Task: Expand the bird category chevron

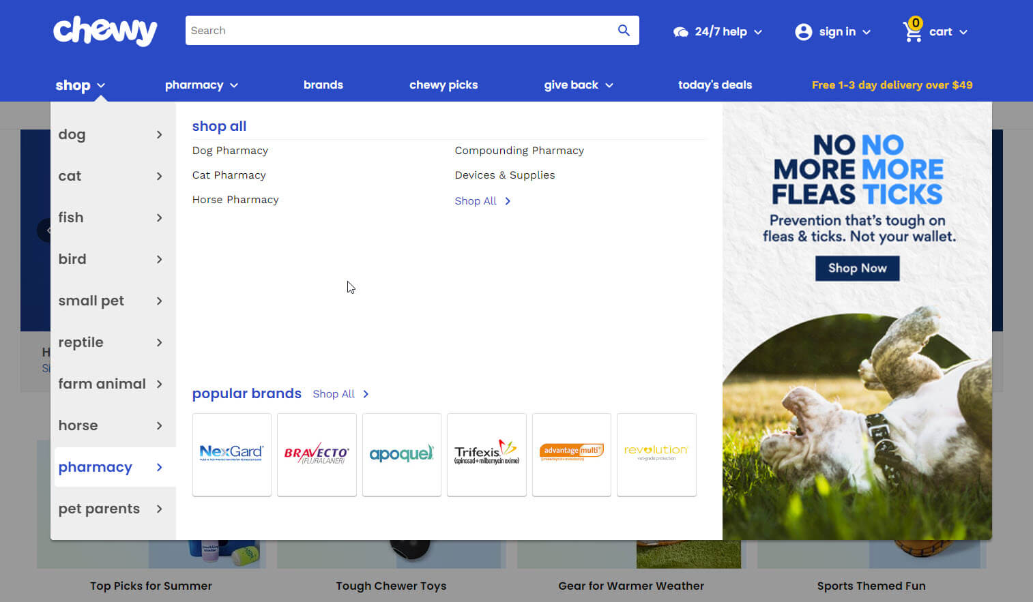Action: 159,260
